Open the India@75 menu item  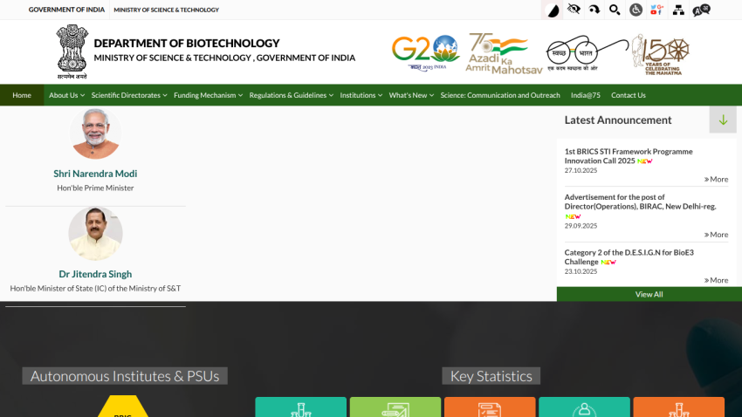tap(586, 95)
